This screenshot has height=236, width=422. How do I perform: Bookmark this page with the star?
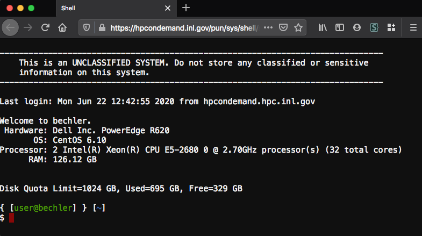coord(298,27)
